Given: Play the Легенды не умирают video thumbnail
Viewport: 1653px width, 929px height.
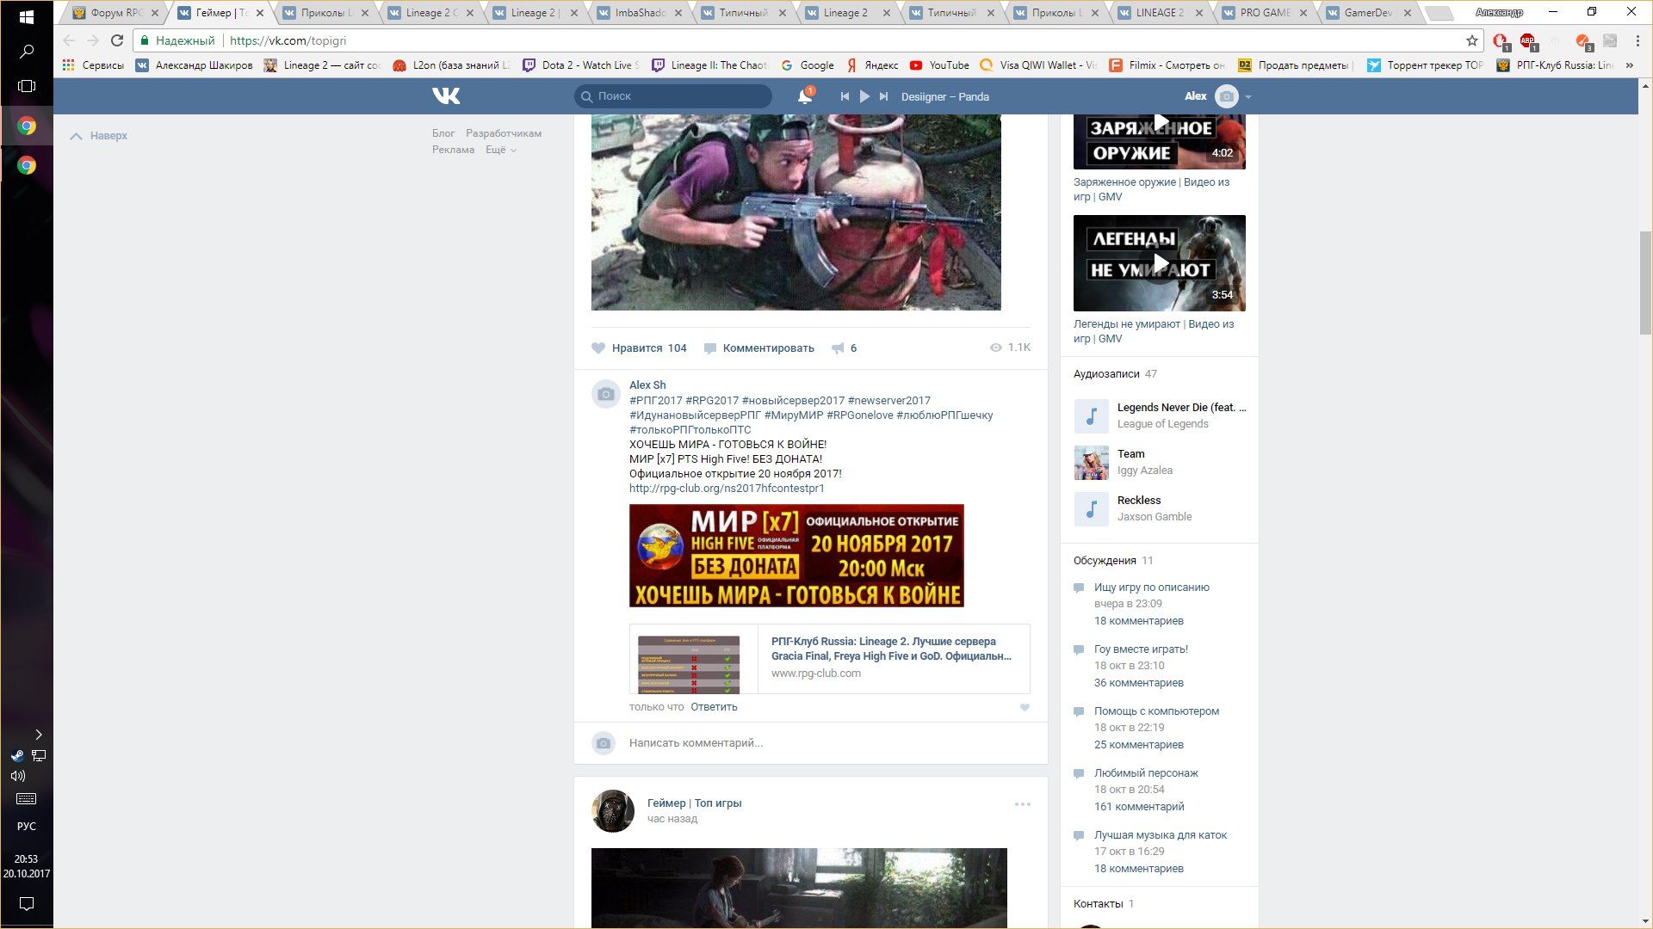Looking at the screenshot, I should coord(1159,262).
